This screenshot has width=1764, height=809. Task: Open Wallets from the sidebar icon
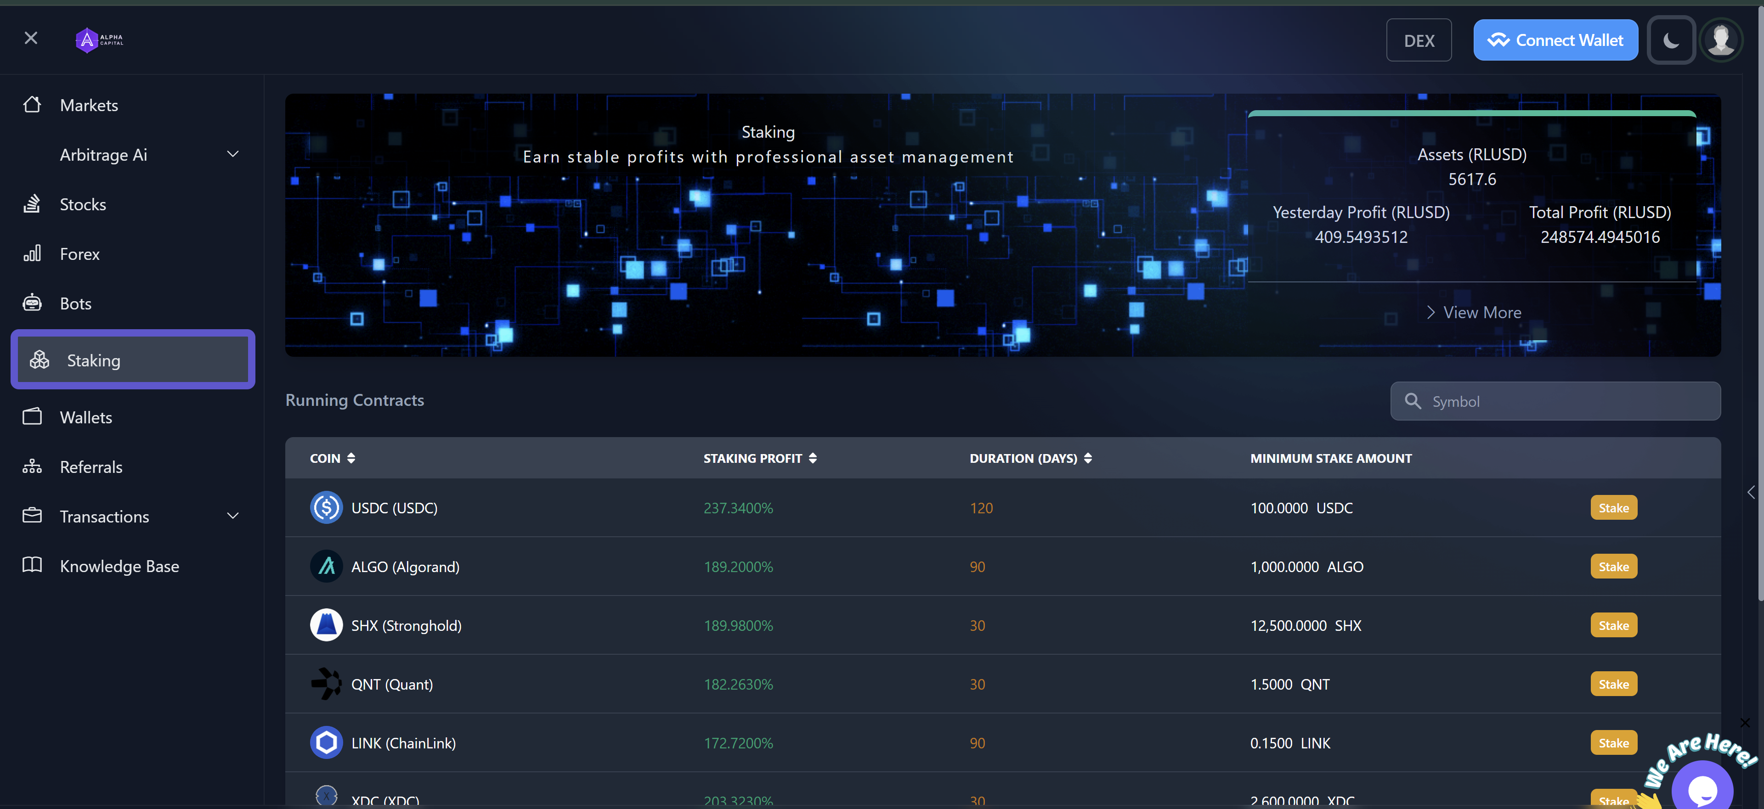[32, 416]
